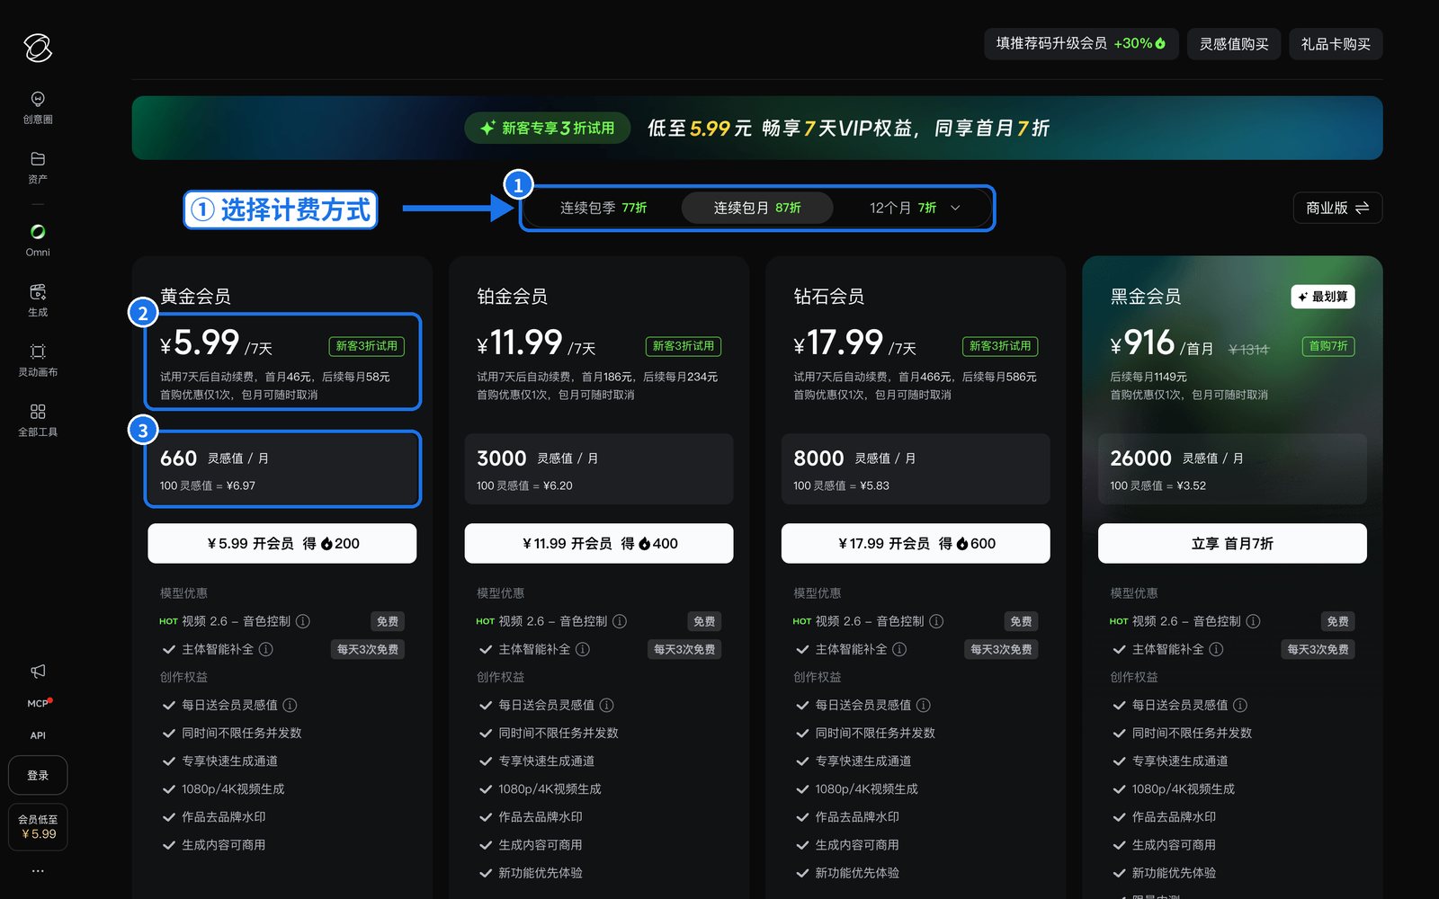Click the 钻石会员 plan title
Viewport: 1439px width, 899px height.
(828, 296)
